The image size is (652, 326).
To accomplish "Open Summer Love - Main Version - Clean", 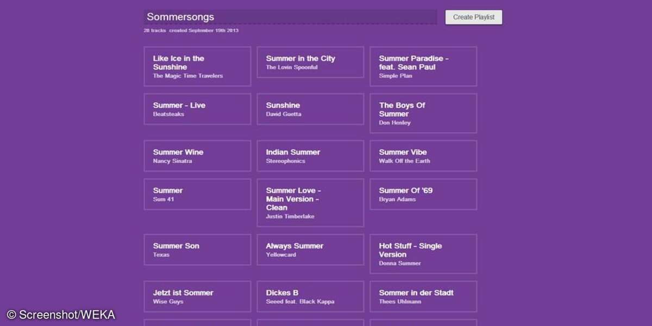I will (310, 203).
